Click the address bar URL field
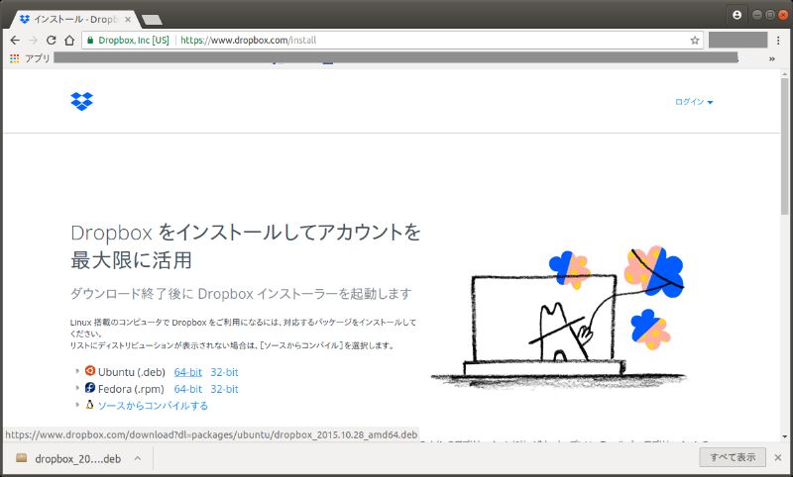The width and height of the screenshot is (793, 477). [392, 41]
